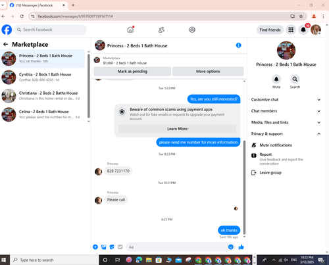Click 'Yes, are you still interested?' message
This screenshot has height=265, width=329.
pyautogui.click(x=214, y=99)
